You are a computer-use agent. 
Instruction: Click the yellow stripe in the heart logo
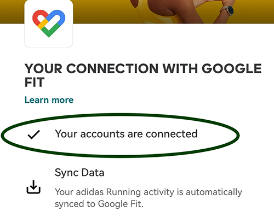(43, 24)
